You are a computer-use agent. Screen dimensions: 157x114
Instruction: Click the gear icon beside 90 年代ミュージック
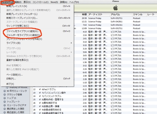[x=5, y=91]
